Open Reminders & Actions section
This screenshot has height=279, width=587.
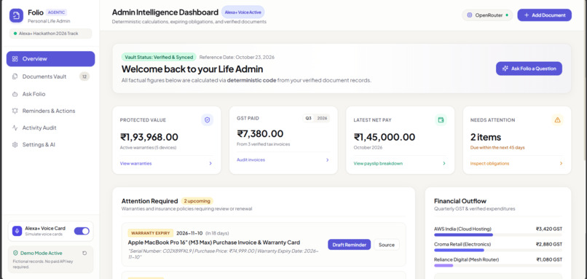[x=50, y=111]
